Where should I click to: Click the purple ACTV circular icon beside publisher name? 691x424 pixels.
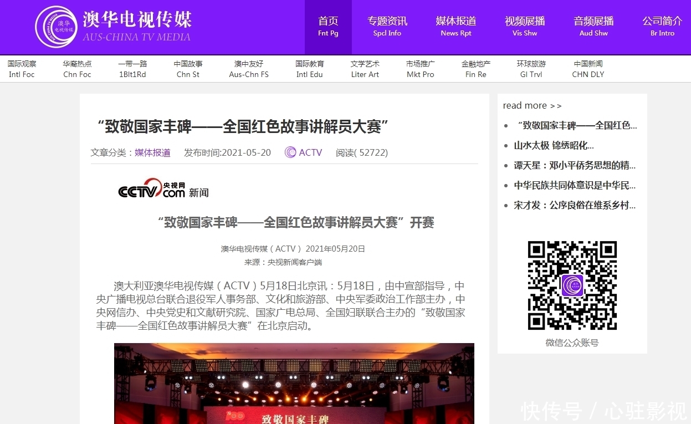[290, 152]
